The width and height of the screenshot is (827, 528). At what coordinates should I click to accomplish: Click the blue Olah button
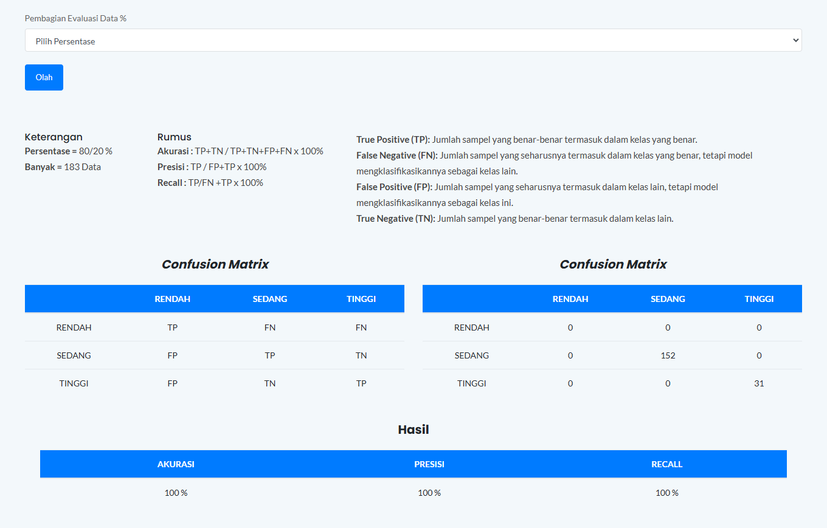point(44,77)
